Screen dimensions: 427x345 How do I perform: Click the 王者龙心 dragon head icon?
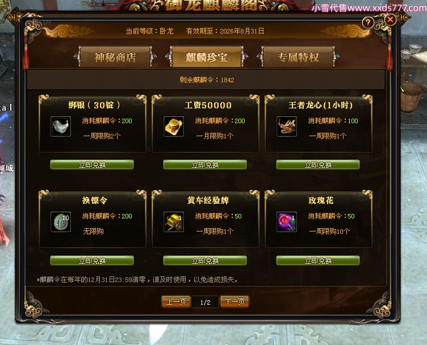287,127
